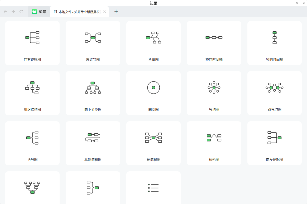307x204 pixels.
Task: Pick the 气泡图 bubble chart icon
Action: (214, 88)
